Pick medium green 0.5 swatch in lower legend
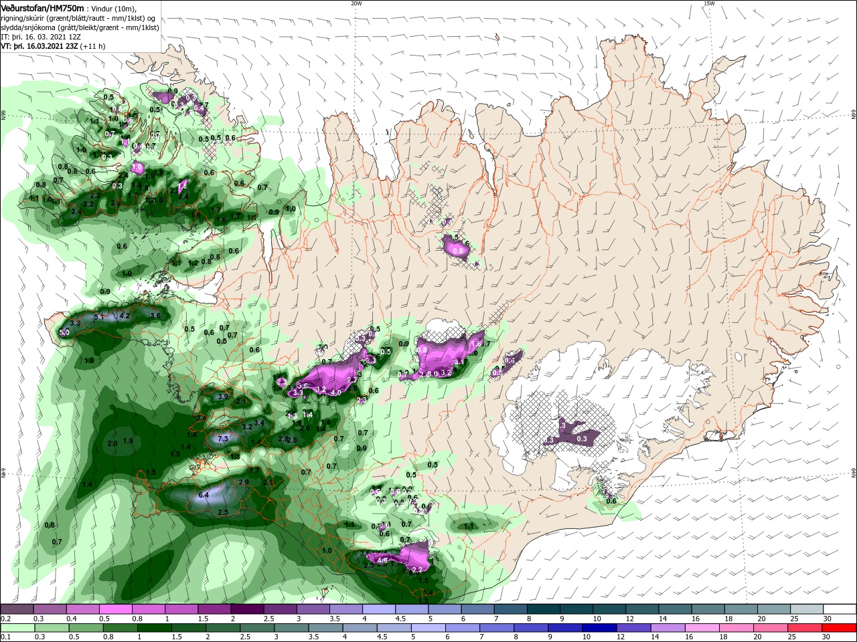The image size is (857, 642). point(85,628)
